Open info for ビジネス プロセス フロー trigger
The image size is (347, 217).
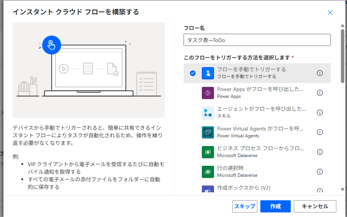click(x=320, y=152)
